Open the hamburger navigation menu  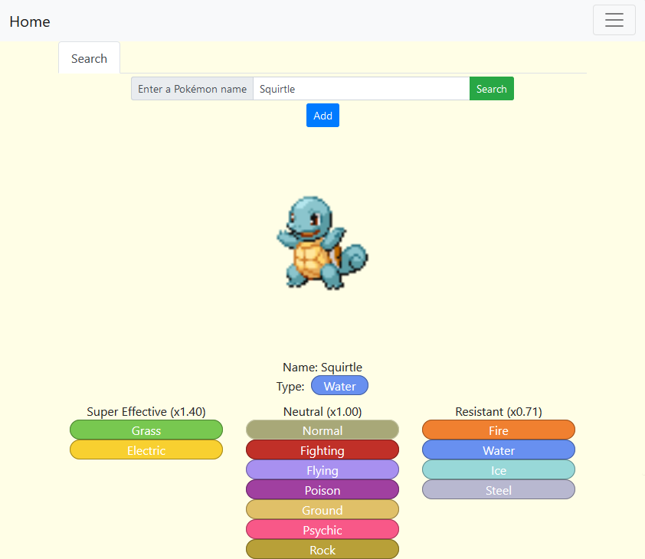point(614,20)
